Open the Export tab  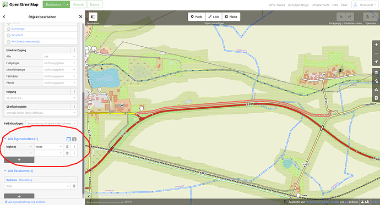point(94,4)
